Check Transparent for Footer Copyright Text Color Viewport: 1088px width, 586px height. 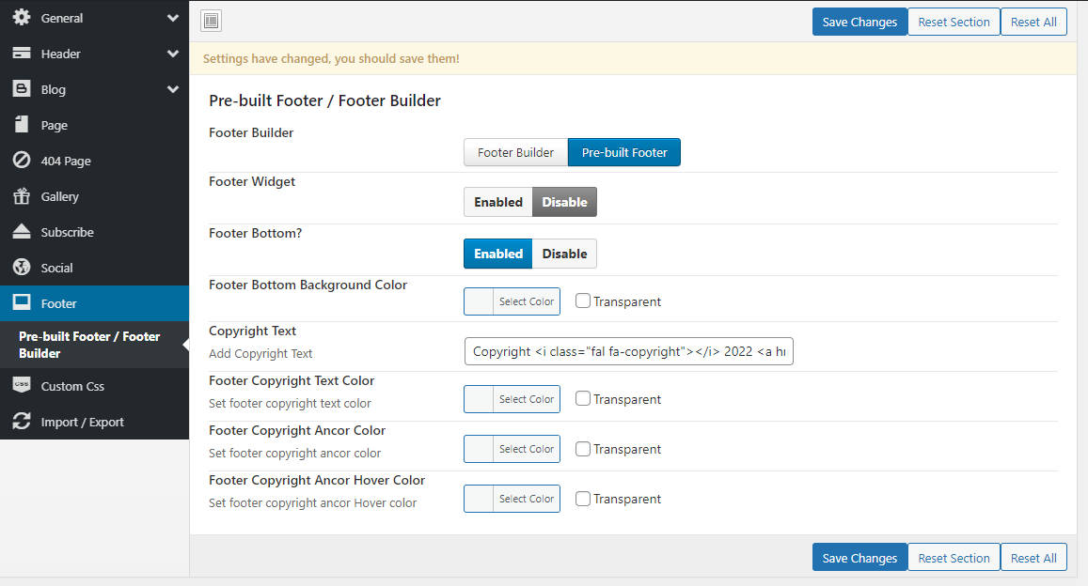[x=583, y=399]
